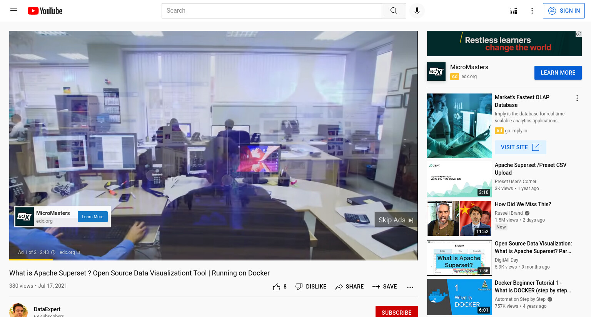Open the DataExpert channel avatar
This screenshot has width=591, height=317.
pyautogui.click(x=18, y=311)
